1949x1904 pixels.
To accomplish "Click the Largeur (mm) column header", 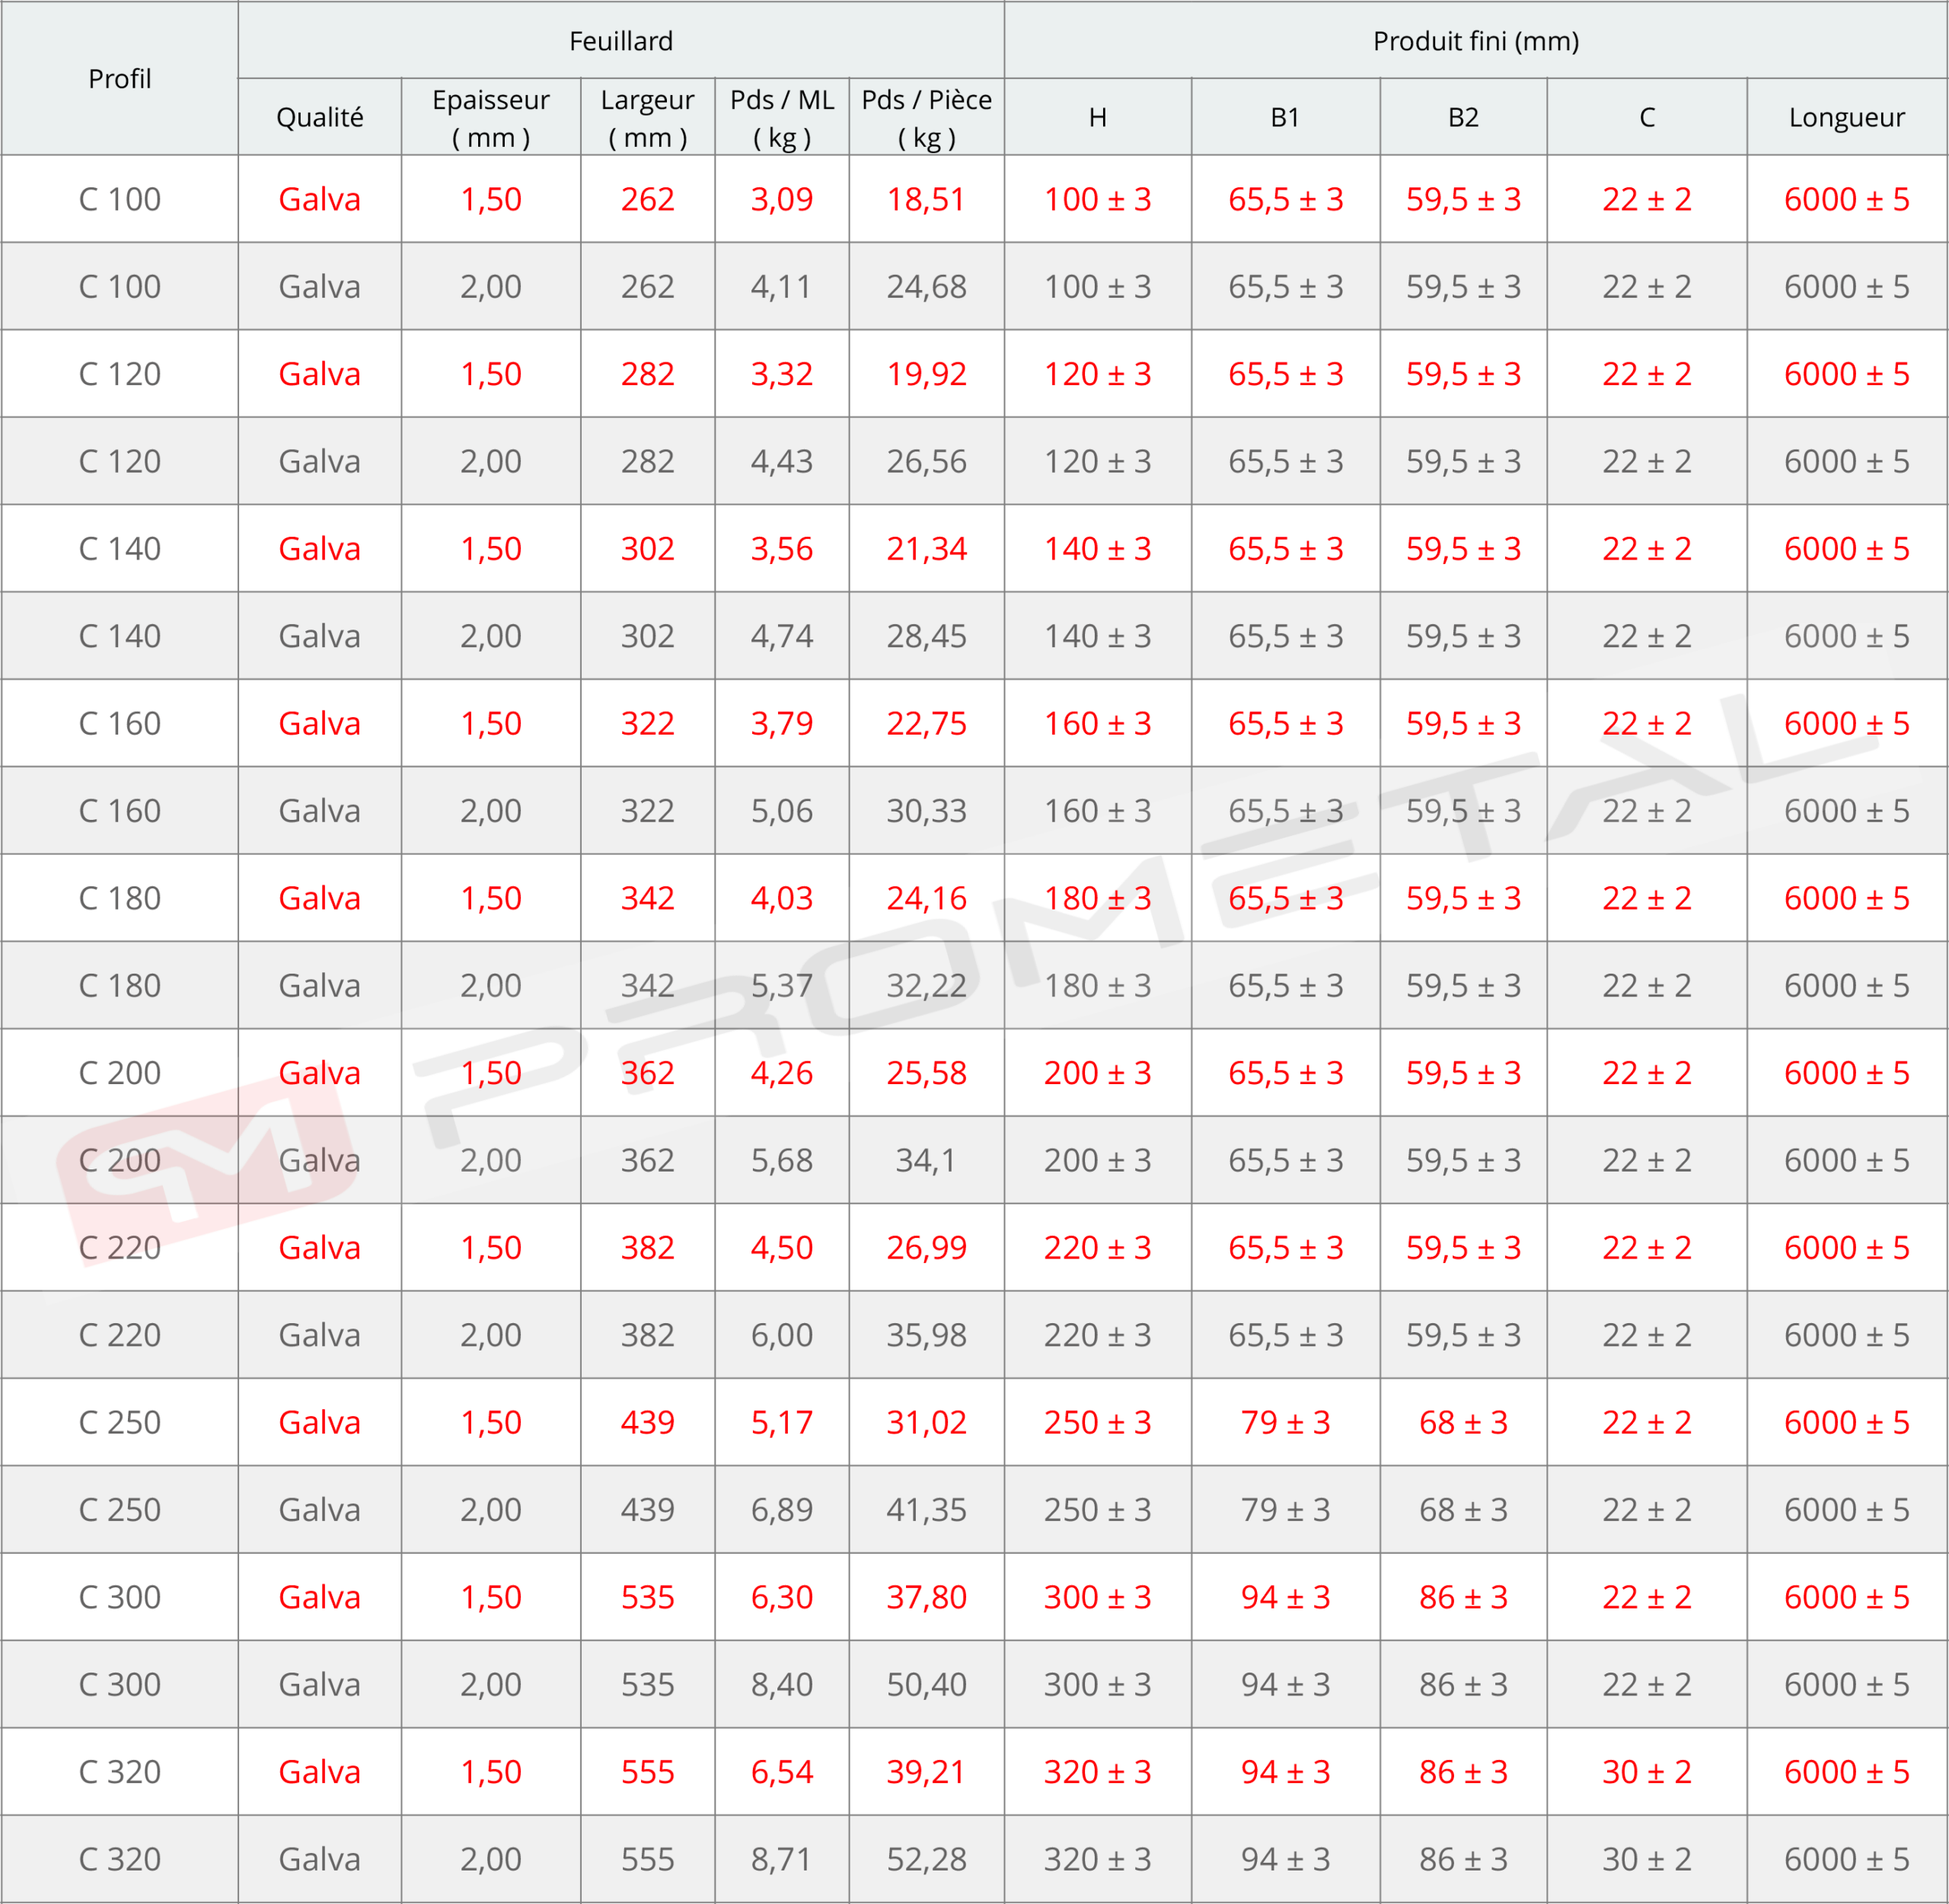I will [647, 118].
